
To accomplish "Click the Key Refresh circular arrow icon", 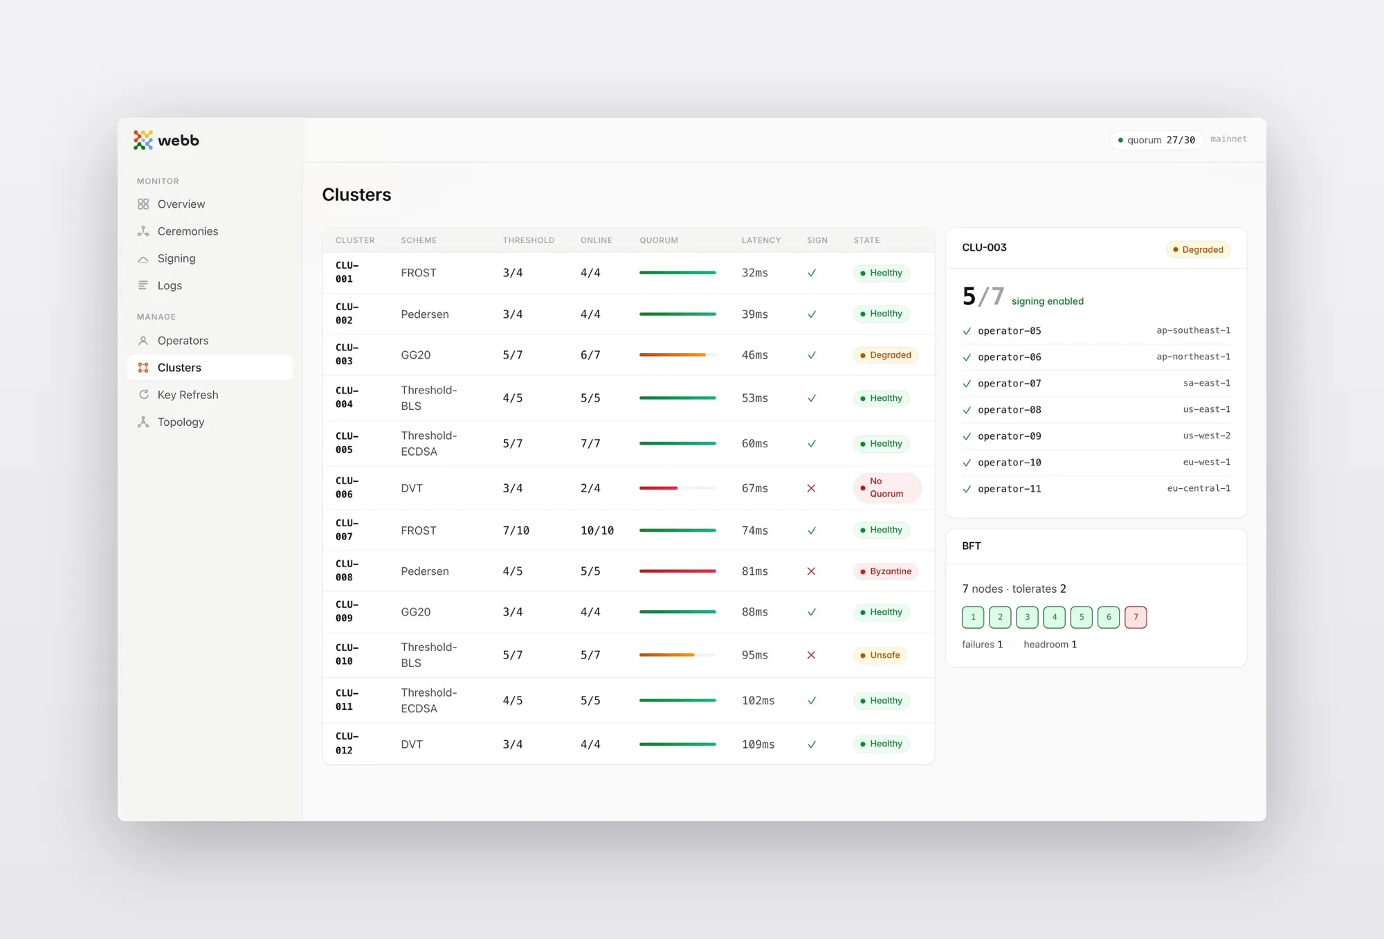I will point(143,395).
